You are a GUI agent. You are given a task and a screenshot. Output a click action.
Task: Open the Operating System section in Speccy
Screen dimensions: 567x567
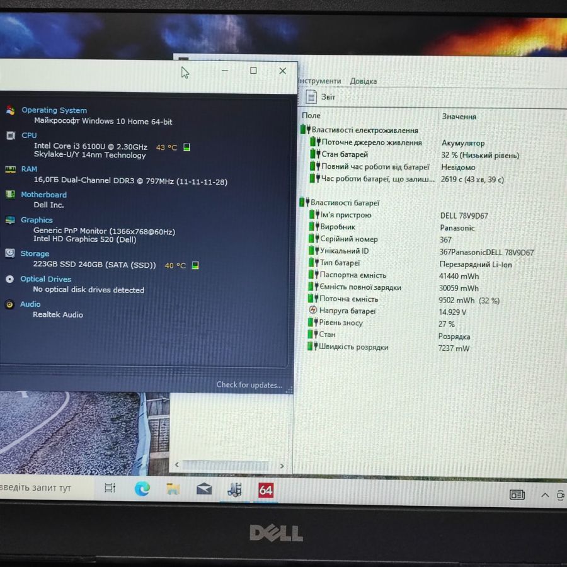[54, 110]
